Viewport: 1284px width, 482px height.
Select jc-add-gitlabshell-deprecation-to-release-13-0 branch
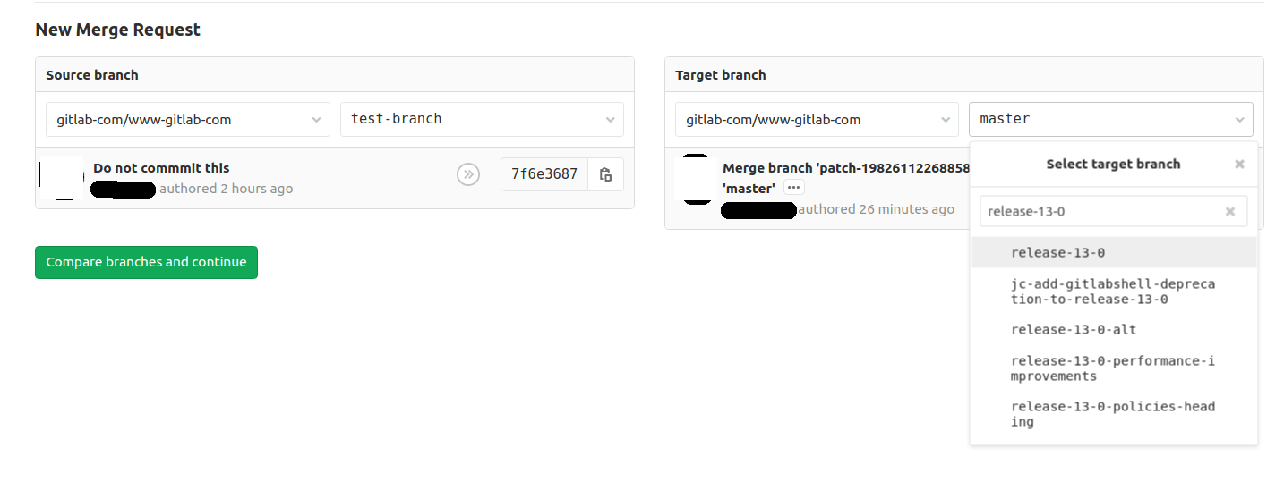pos(1113,292)
